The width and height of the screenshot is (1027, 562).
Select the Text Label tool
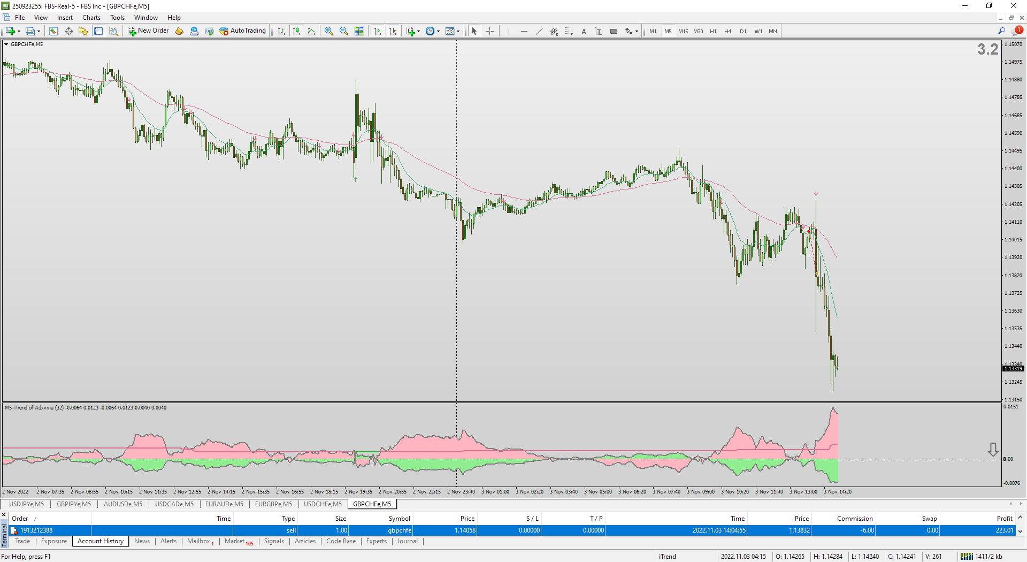point(599,31)
